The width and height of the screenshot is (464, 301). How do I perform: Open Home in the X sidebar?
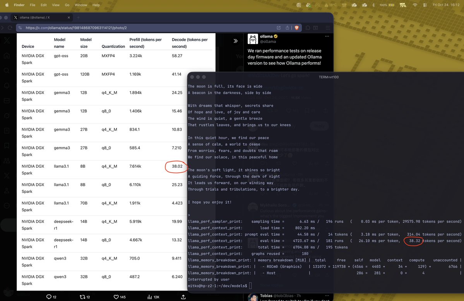click(7, 56)
